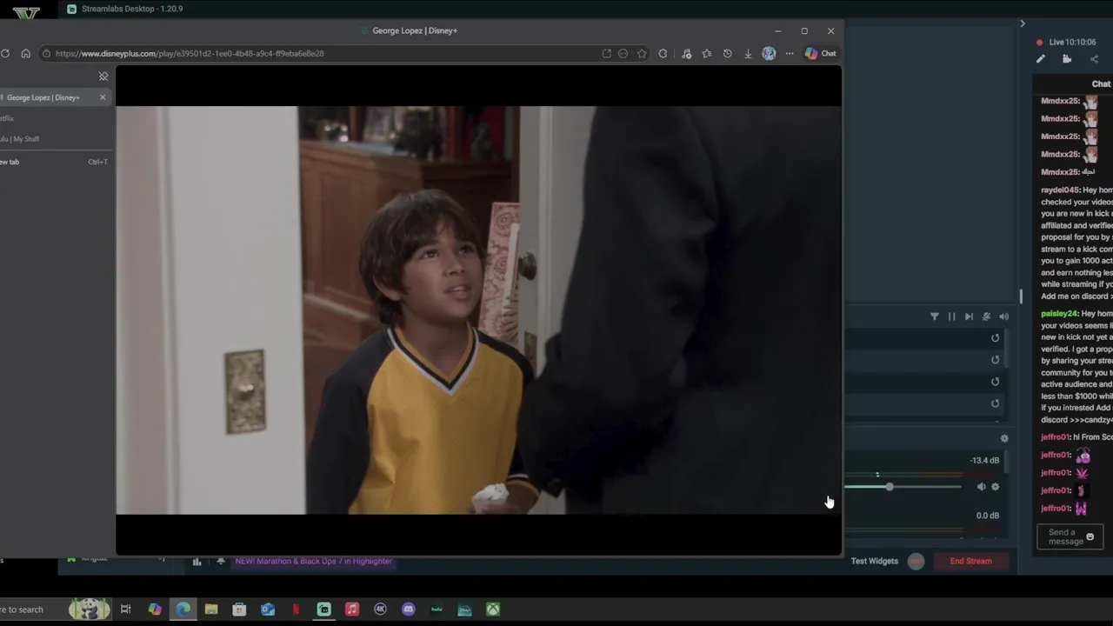Unpin the vertical tabs pane icon
The height and width of the screenshot is (626, 1113).
(103, 77)
